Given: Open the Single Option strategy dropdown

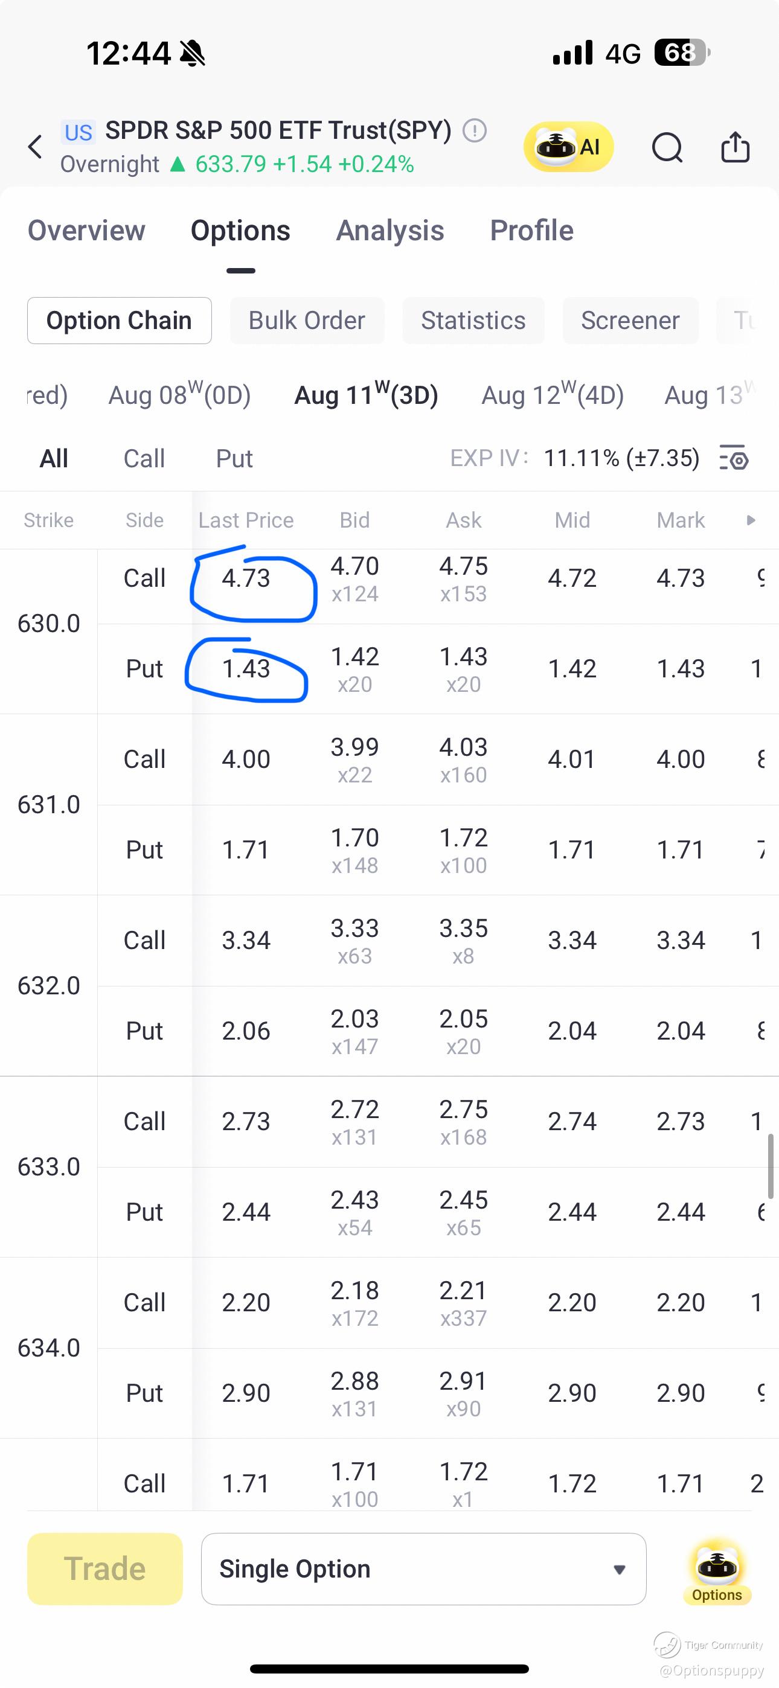Looking at the screenshot, I should [x=423, y=1568].
